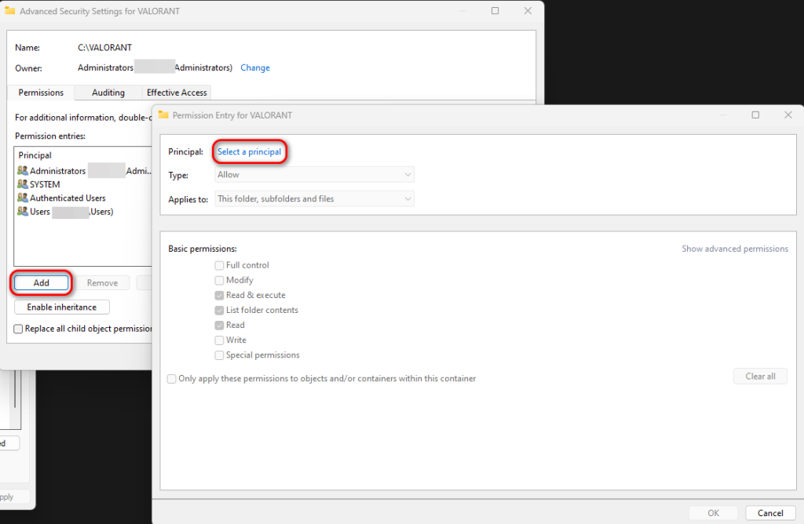This screenshot has height=524, width=804.
Task: Click the Users entry group icon
Action: (23, 212)
